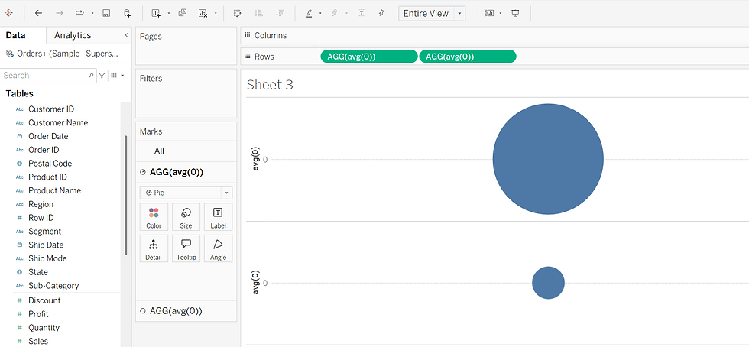This screenshot has width=749, height=347.
Task: Duplicate the current sheet
Action: click(x=182, y=14)
